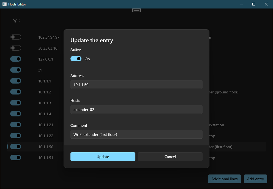Toggle the 38.25.63.10 entry switch
Viewport: 273px width, 189px height.
[x=16, y=48]
